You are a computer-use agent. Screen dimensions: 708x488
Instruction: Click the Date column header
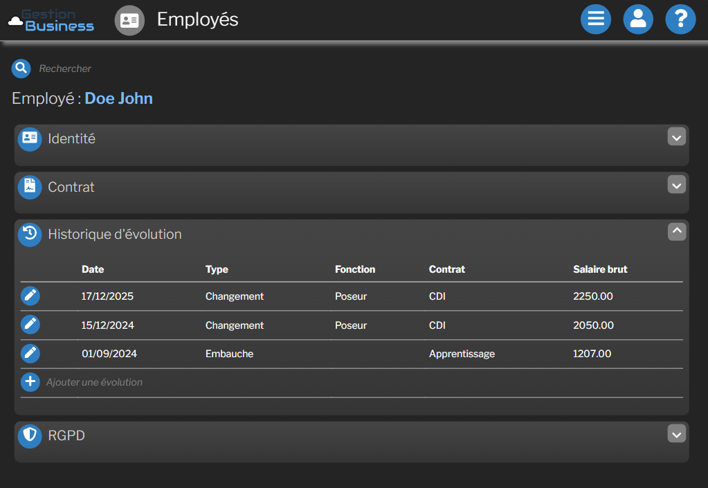click(x=93, y=269)
